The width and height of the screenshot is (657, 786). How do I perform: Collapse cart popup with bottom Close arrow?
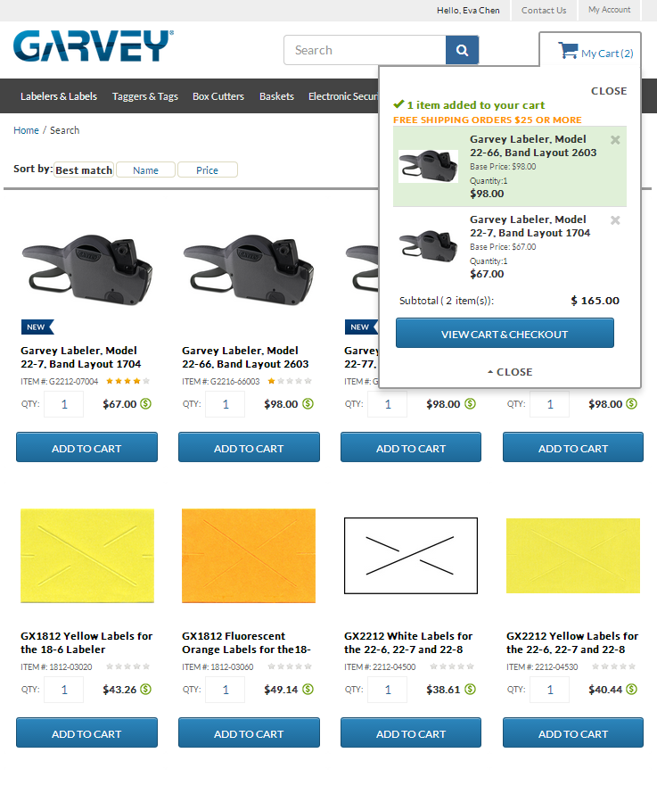510,372
